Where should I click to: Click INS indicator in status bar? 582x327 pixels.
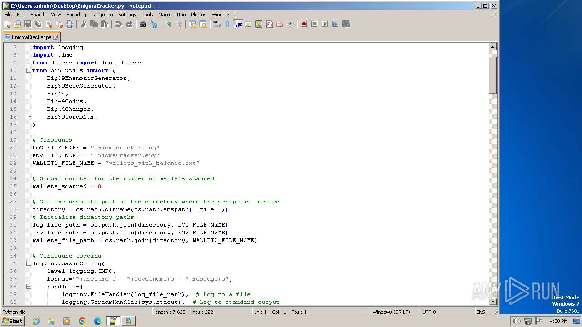pos(481,312)
